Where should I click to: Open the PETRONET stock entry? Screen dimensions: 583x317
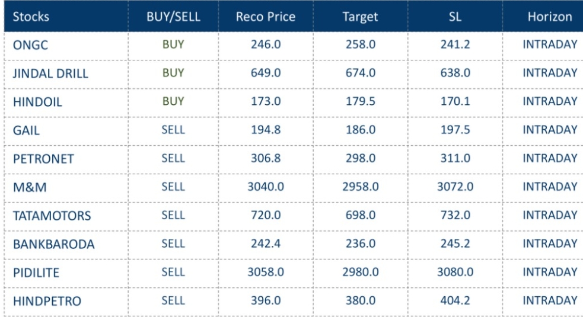(x=39, y=159)
